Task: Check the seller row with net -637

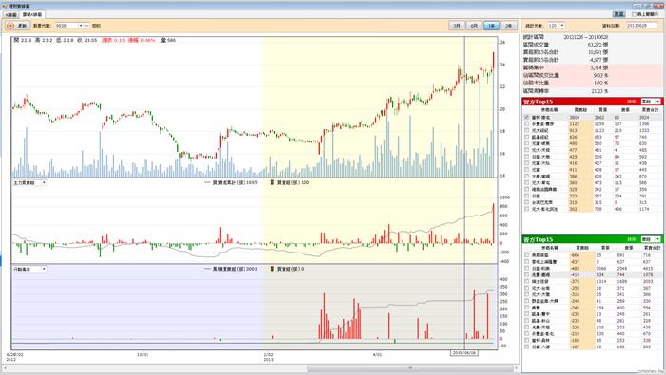Action: (x=527, y=262)
